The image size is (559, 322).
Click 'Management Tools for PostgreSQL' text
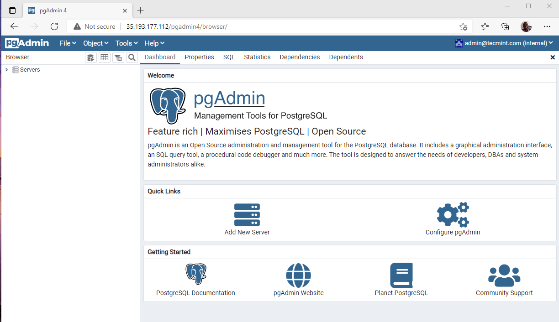260,116
